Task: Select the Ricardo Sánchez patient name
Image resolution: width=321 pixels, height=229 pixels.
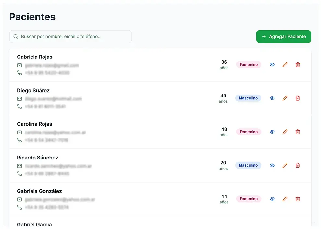Action: point(38,158)
